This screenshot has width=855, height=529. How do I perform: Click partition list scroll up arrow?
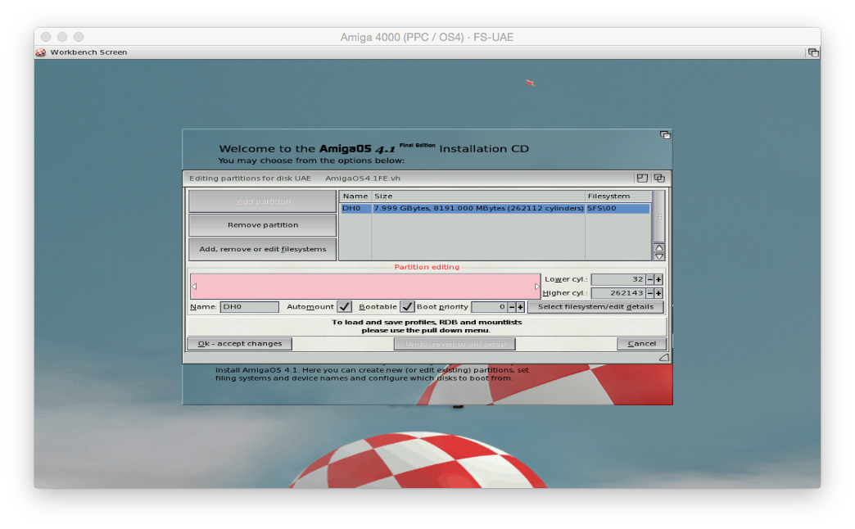click(x=659, y=248)
